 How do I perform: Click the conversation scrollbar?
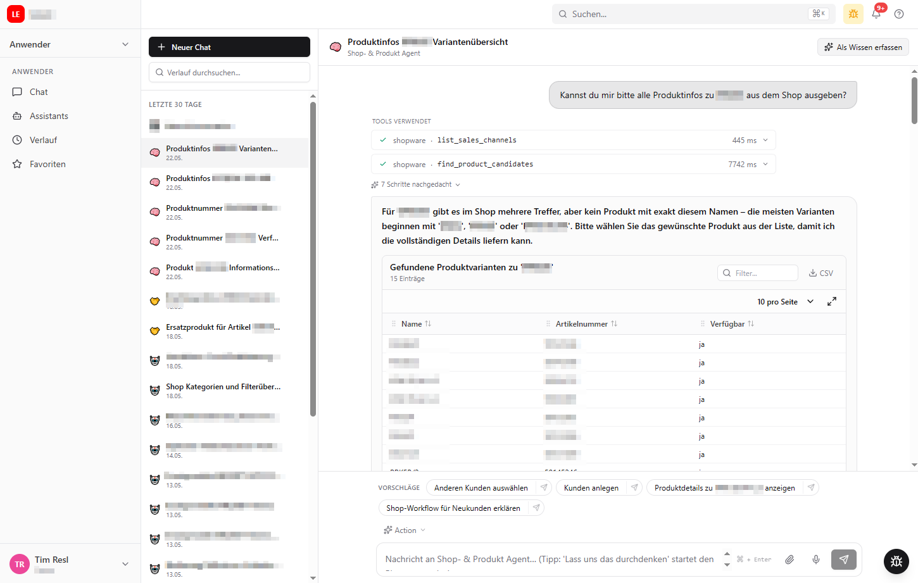click(914, 101)
